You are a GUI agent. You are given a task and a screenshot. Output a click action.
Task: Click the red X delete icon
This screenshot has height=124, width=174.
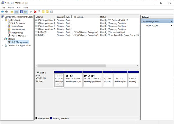coord(35,12)
